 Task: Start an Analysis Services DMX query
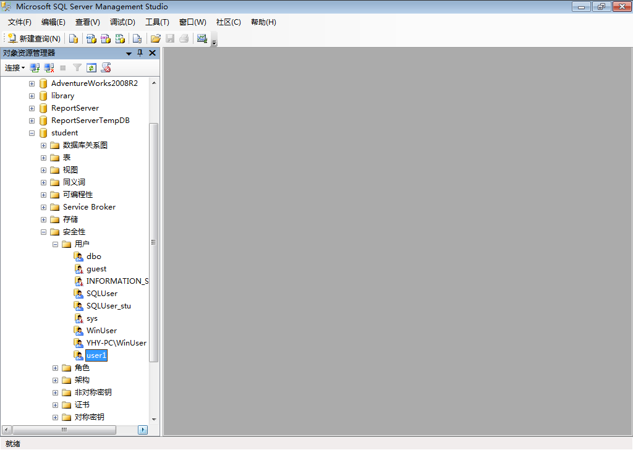pyautogui.click(x=106, y=38)
